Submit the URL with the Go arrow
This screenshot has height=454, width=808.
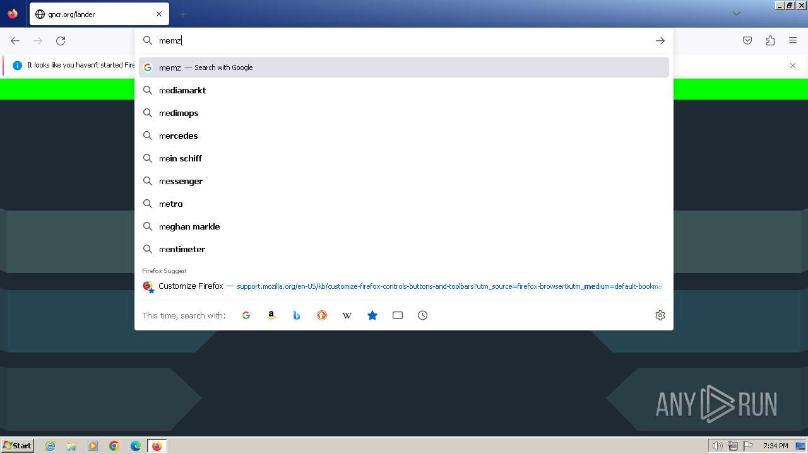click(660, 40)
